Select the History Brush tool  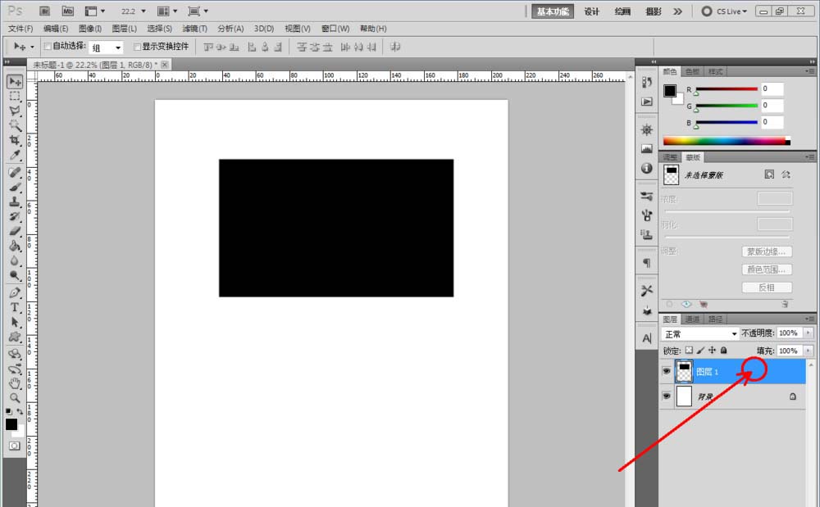click(x=15, y=216)
